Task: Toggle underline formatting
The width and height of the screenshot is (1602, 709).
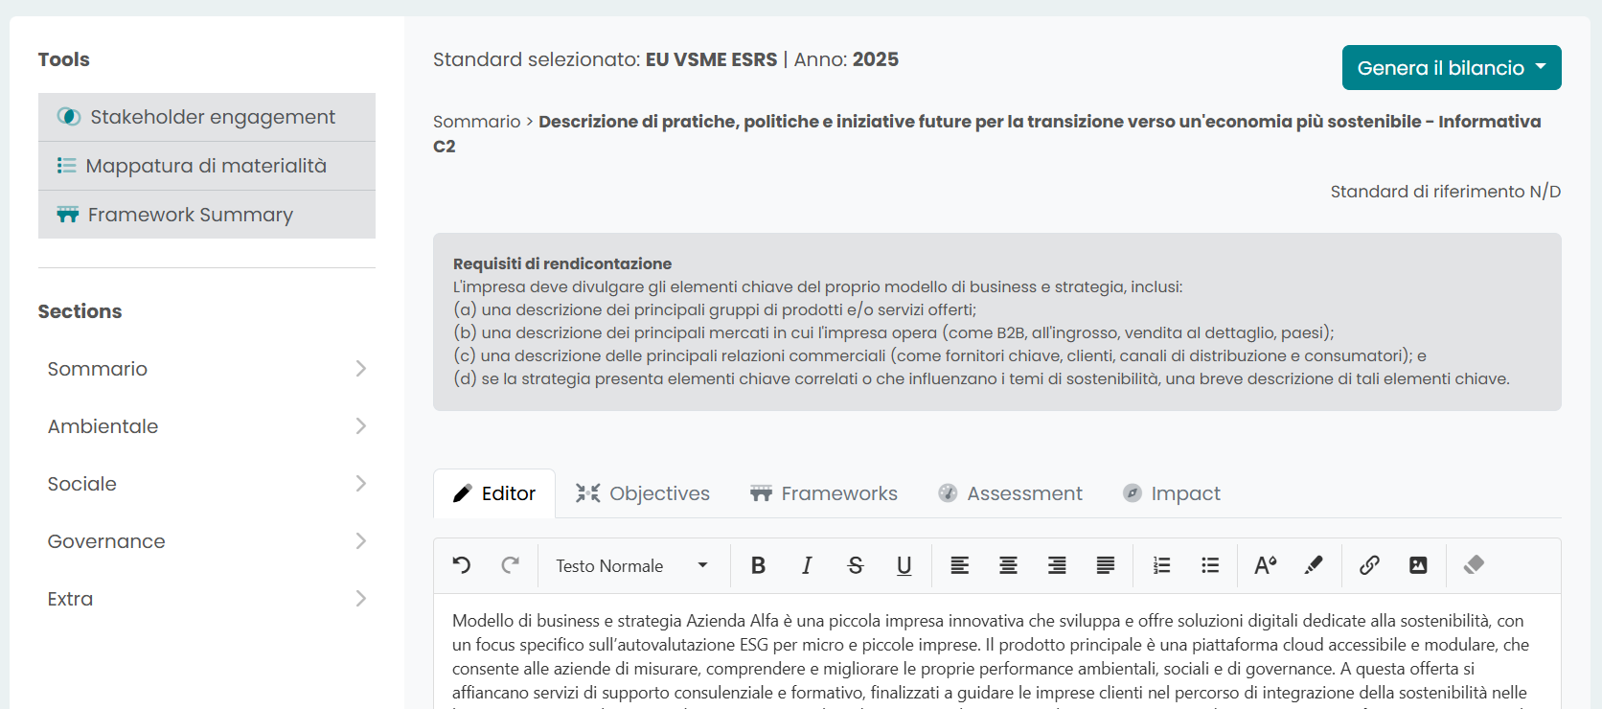Action: 904,565
